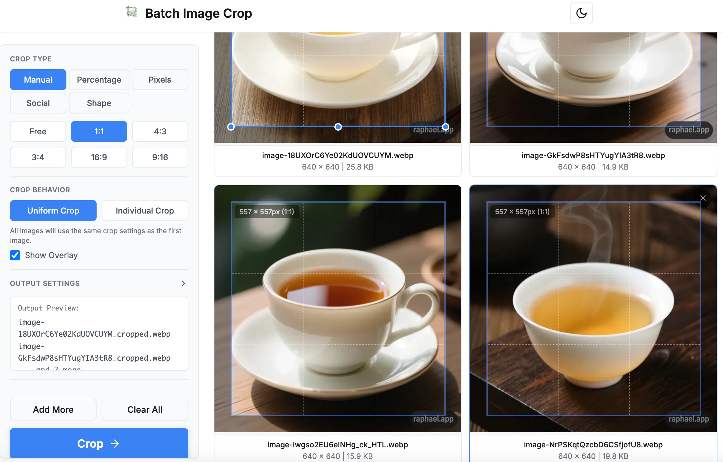Select the Social crop type
Screen dimensions: 723x462
tap(38, 103)
